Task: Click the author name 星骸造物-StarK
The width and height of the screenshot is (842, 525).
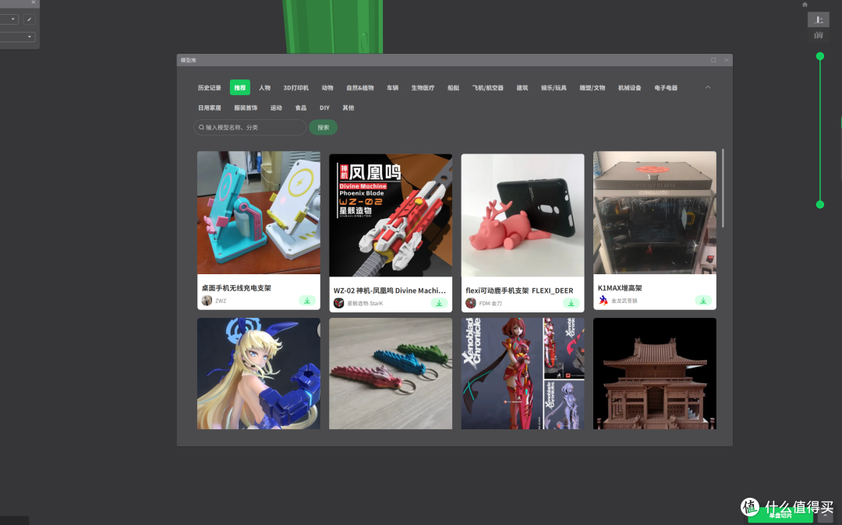Action: pyautogui.click(x=365, y=304)
